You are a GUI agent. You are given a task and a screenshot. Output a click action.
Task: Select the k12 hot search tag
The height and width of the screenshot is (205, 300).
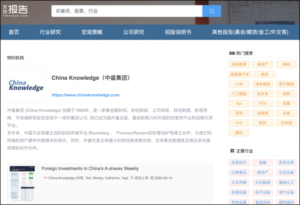[239, 123]
